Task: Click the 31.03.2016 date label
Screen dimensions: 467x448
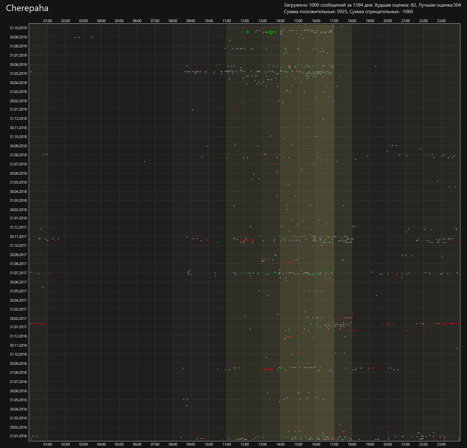Action: coord(18,418)
